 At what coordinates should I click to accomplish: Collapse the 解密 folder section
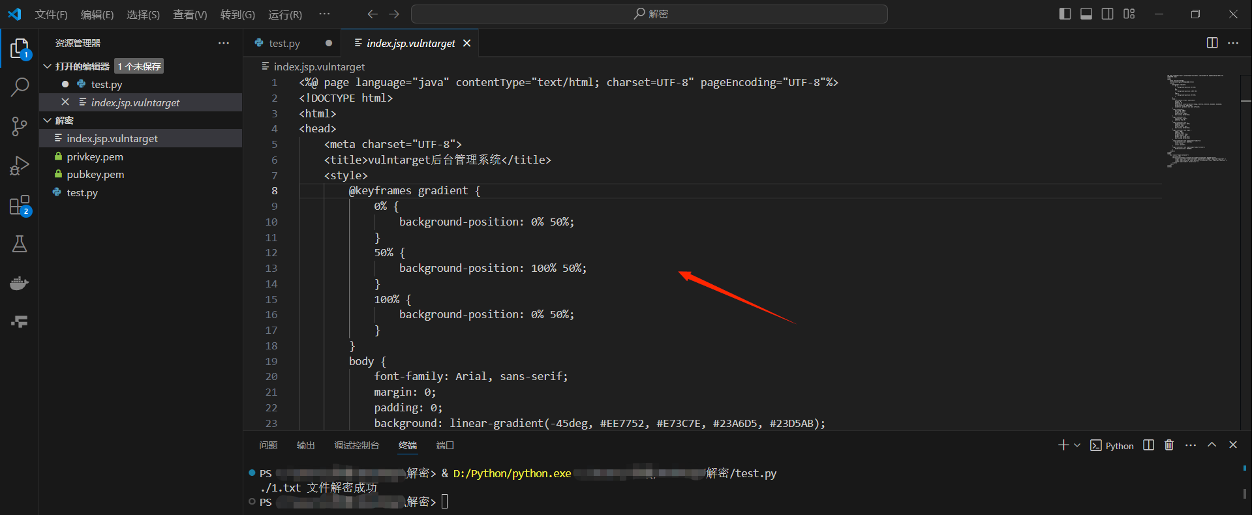pyautogui.click(x=48, y=121)
